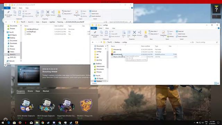Click Paste shortcut in config window ribbon

coord(114,36)
